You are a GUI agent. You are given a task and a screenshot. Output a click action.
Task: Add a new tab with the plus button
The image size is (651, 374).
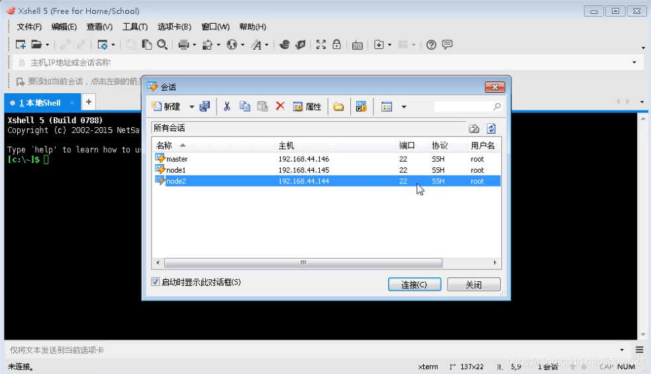click(x=89, y=102)
